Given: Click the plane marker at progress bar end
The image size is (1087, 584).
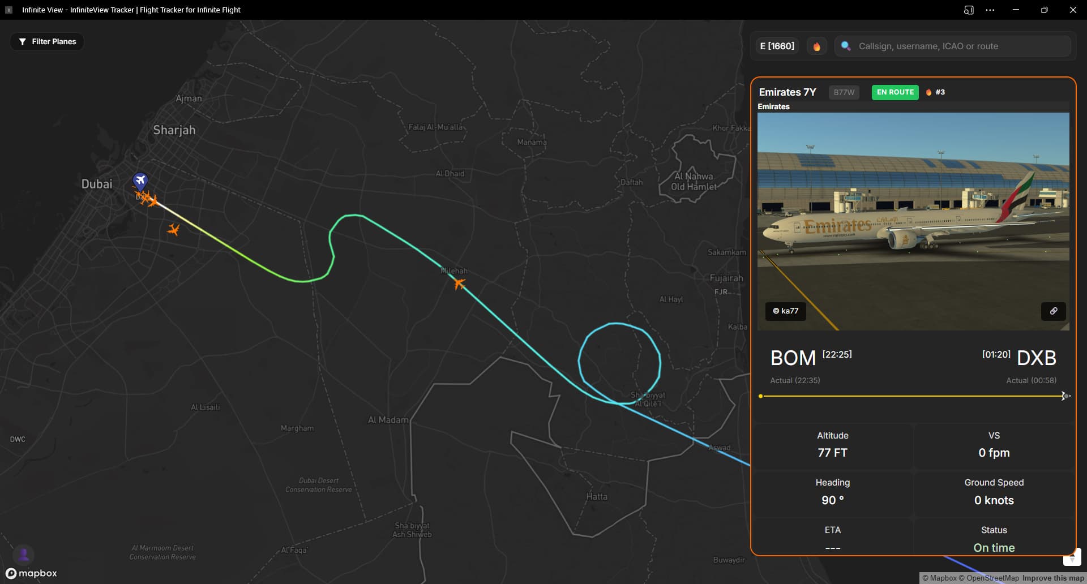Looking at the screenshot, I should tap(1065, 396).
